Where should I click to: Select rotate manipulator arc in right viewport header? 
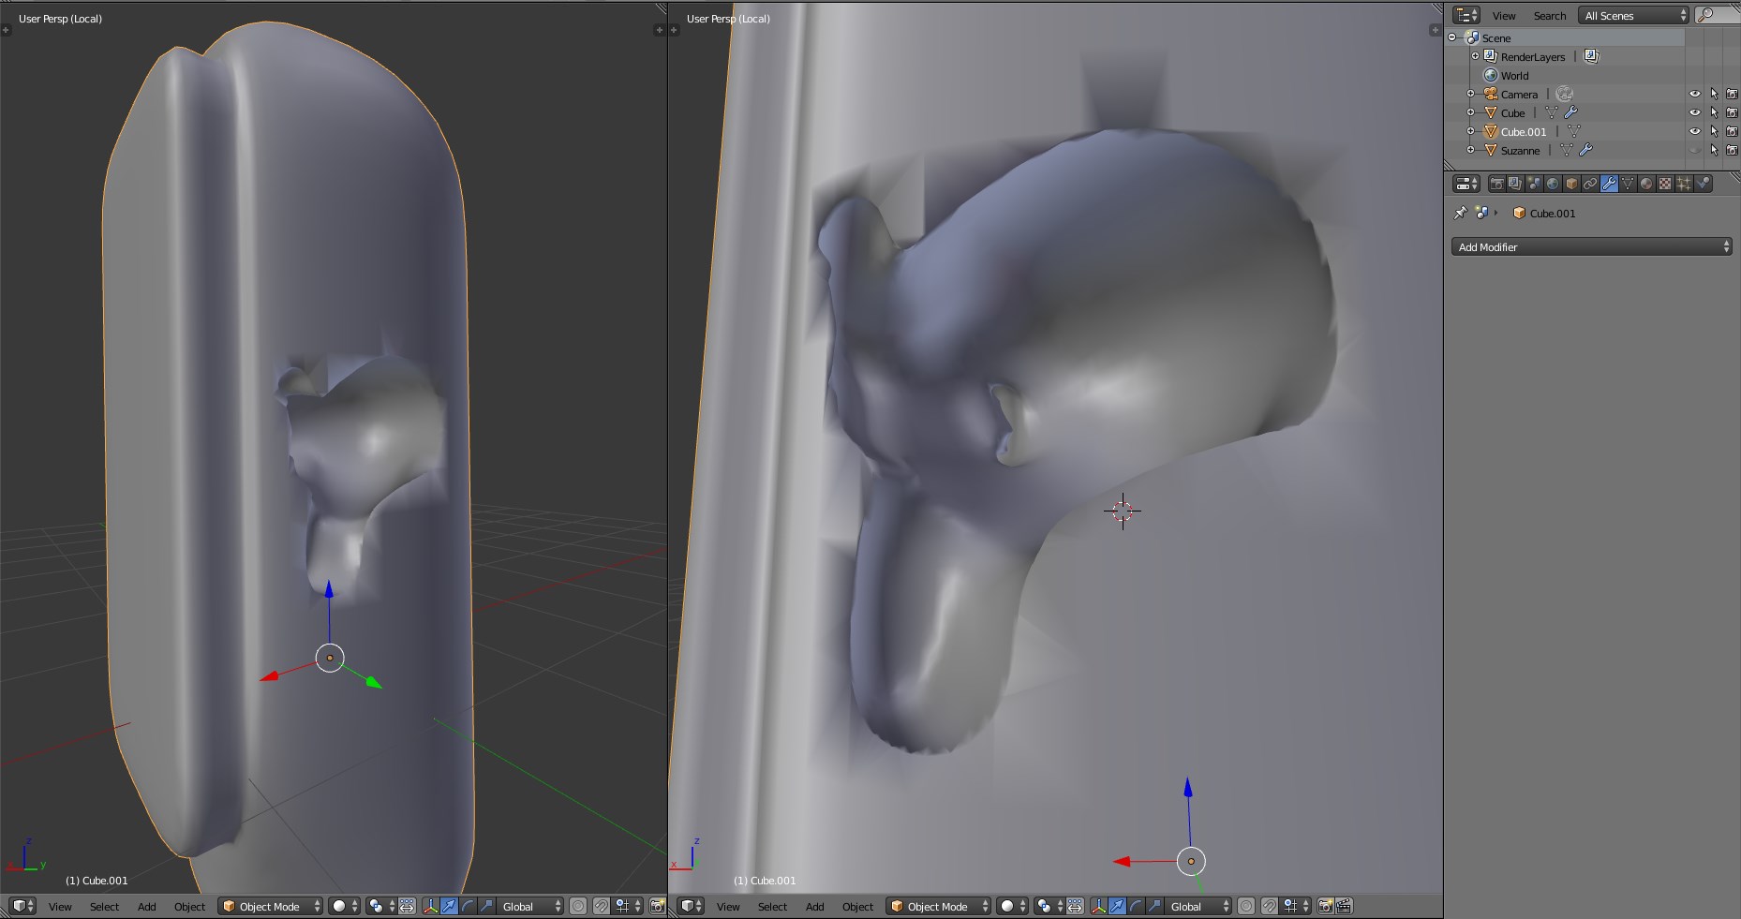coord(1136,906)
